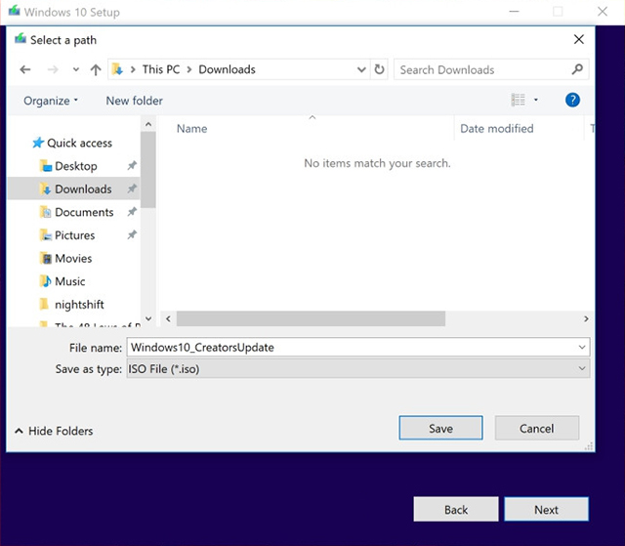The height and width of the screenshot is (546, 625).
Task: Click the Windows 10 Setup title icon
Action: 15,11
